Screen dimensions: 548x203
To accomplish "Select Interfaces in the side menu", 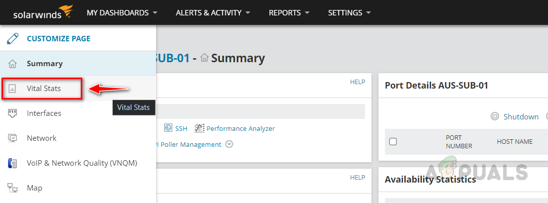I will [44, 113].
